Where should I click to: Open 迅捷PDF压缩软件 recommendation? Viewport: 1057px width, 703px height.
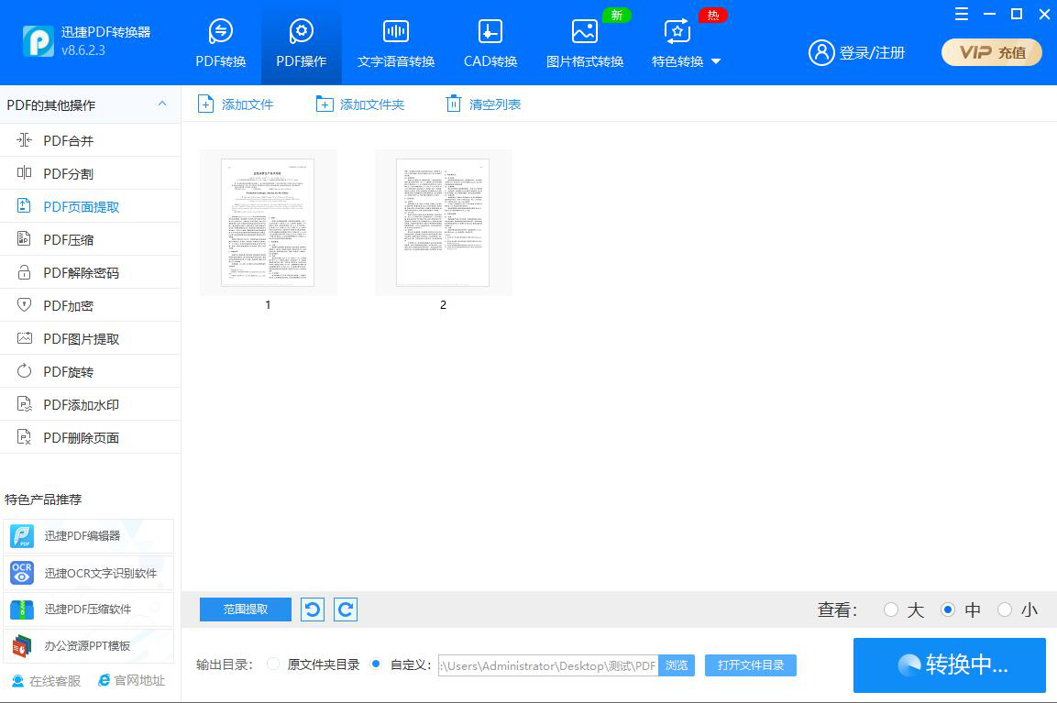pos(88,610)
